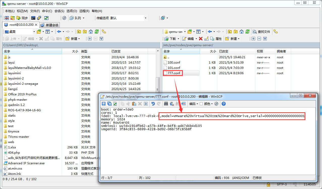Refresh the remote panel
The image size is (322, 189).
click(x=247, y=32)
